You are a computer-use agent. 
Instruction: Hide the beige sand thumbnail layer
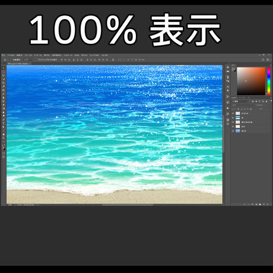coord(233,126)
